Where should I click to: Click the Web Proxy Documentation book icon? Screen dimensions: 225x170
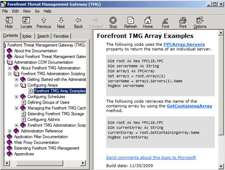tap(10, 143)
